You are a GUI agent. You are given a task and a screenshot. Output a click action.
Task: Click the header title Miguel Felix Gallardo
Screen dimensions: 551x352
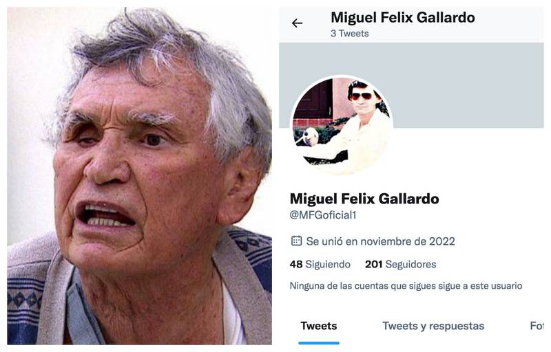coord(403,17)
